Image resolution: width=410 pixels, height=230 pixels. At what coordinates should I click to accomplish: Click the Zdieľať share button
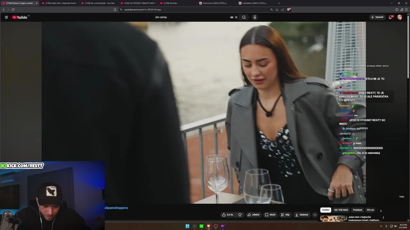(253, 215)
